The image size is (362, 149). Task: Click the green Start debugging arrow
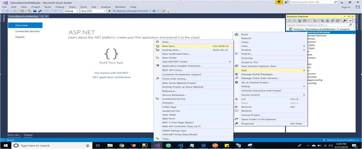[x=110, y=11]
